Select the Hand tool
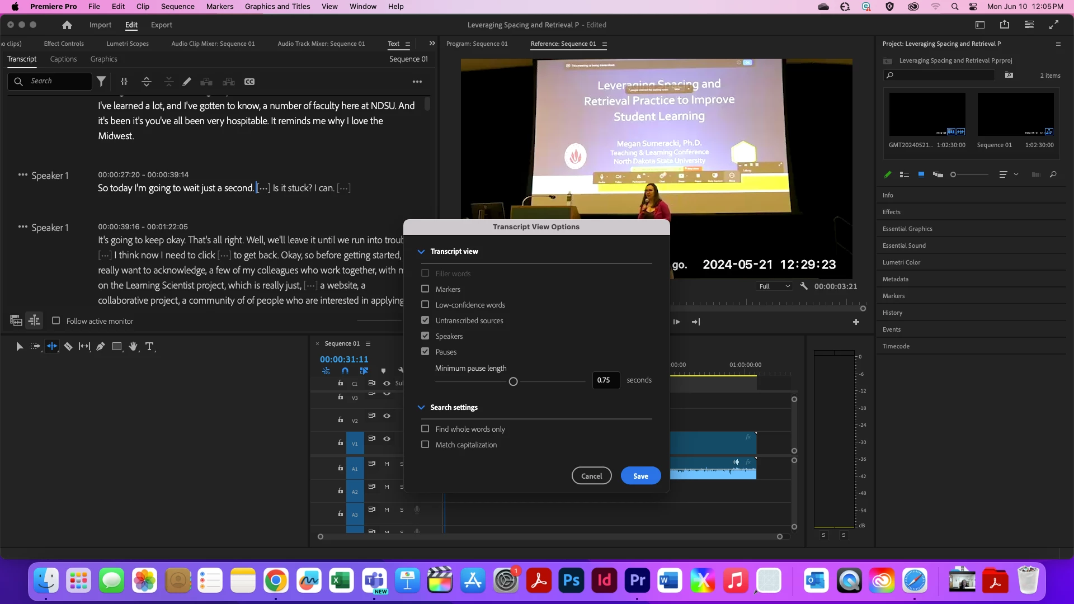The height and width of the screenshot is (604, 1074). (x=133, y=347)
